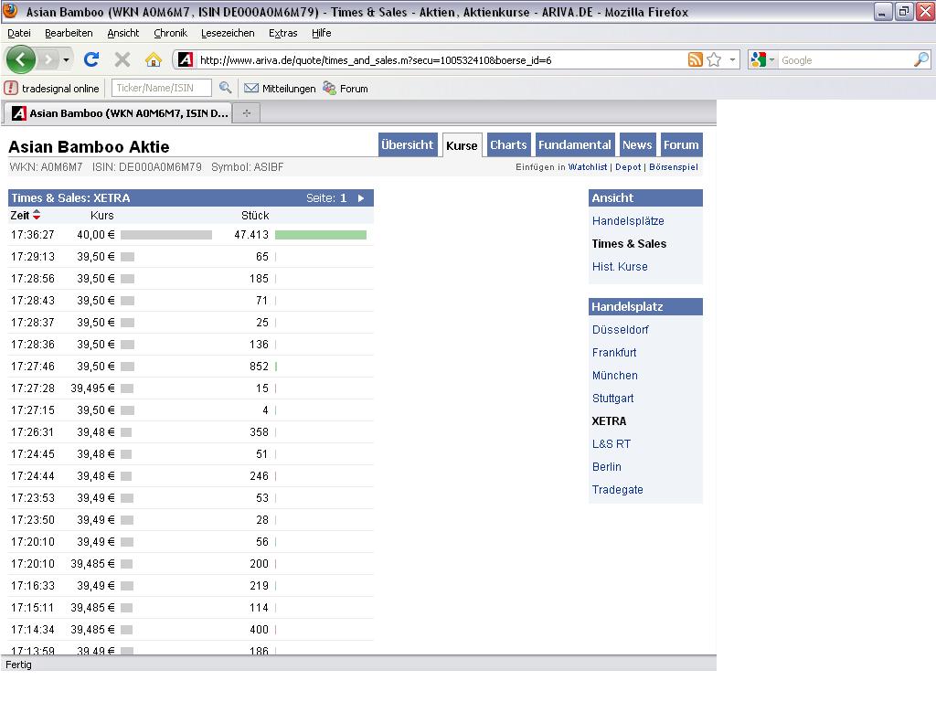The width and height of the screenshot is (936, 702).
Task: Open the Hilfe menu
Action: [321, 34]
